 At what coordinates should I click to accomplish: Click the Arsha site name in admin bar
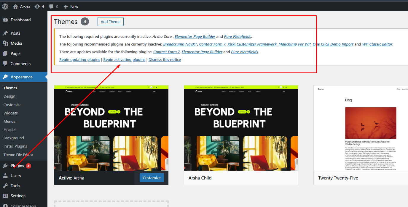click(x=25, y=7)
